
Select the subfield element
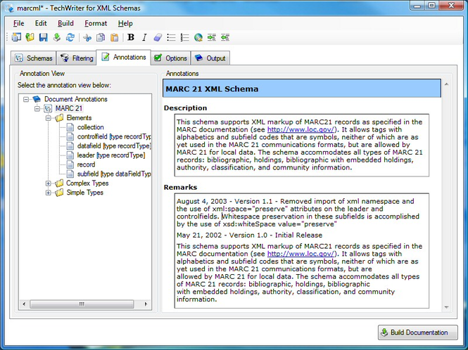(114, 174)
